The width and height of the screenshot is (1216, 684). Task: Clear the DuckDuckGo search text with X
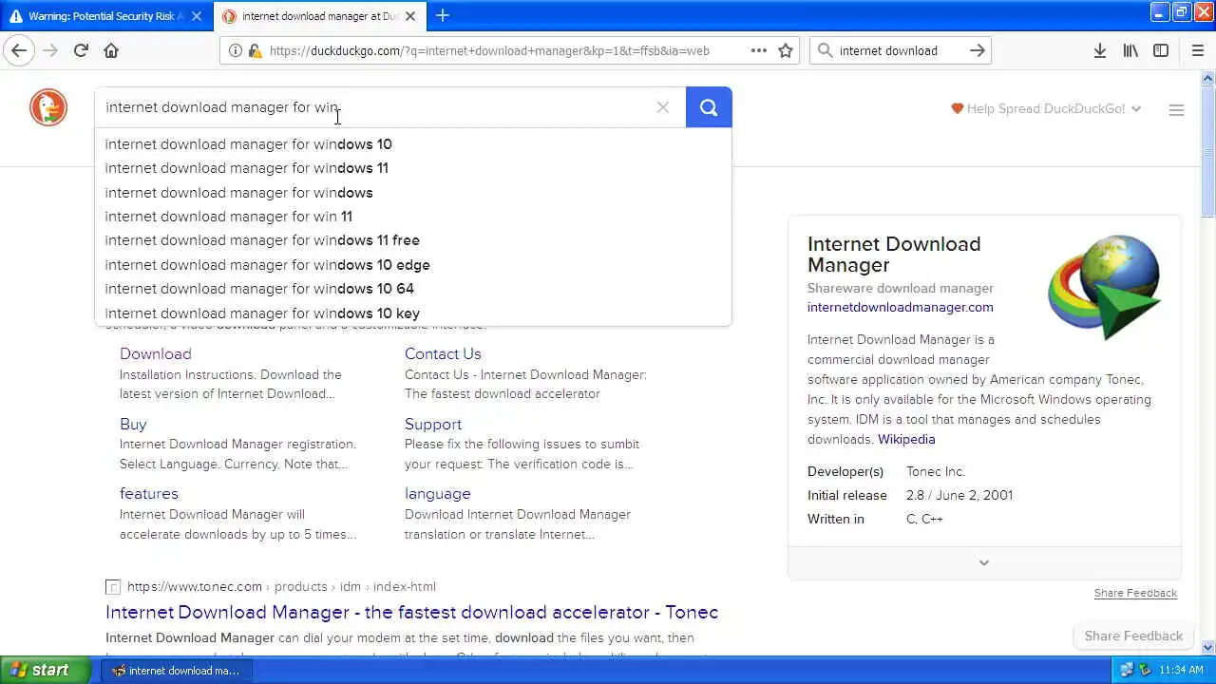pos(663,107)
